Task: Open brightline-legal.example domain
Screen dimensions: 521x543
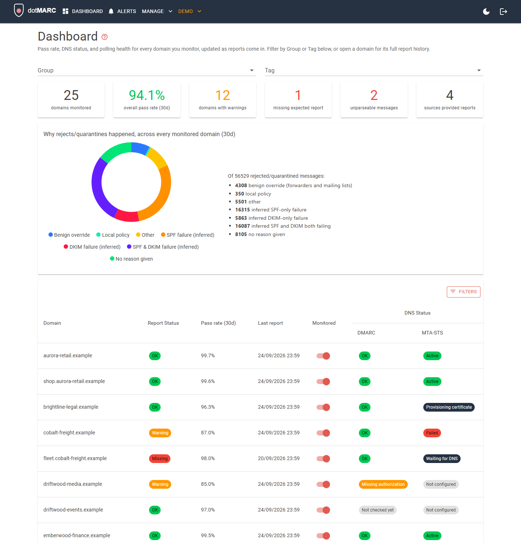Action: tap(71, 407)
